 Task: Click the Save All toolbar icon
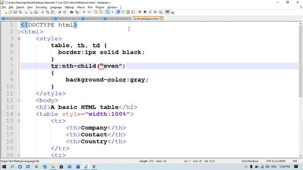point(20,12)
